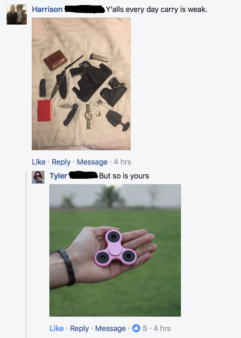Show who reacted via the 5 count
The height and width of the screenshot is (338, 241).
click(145, 328)
